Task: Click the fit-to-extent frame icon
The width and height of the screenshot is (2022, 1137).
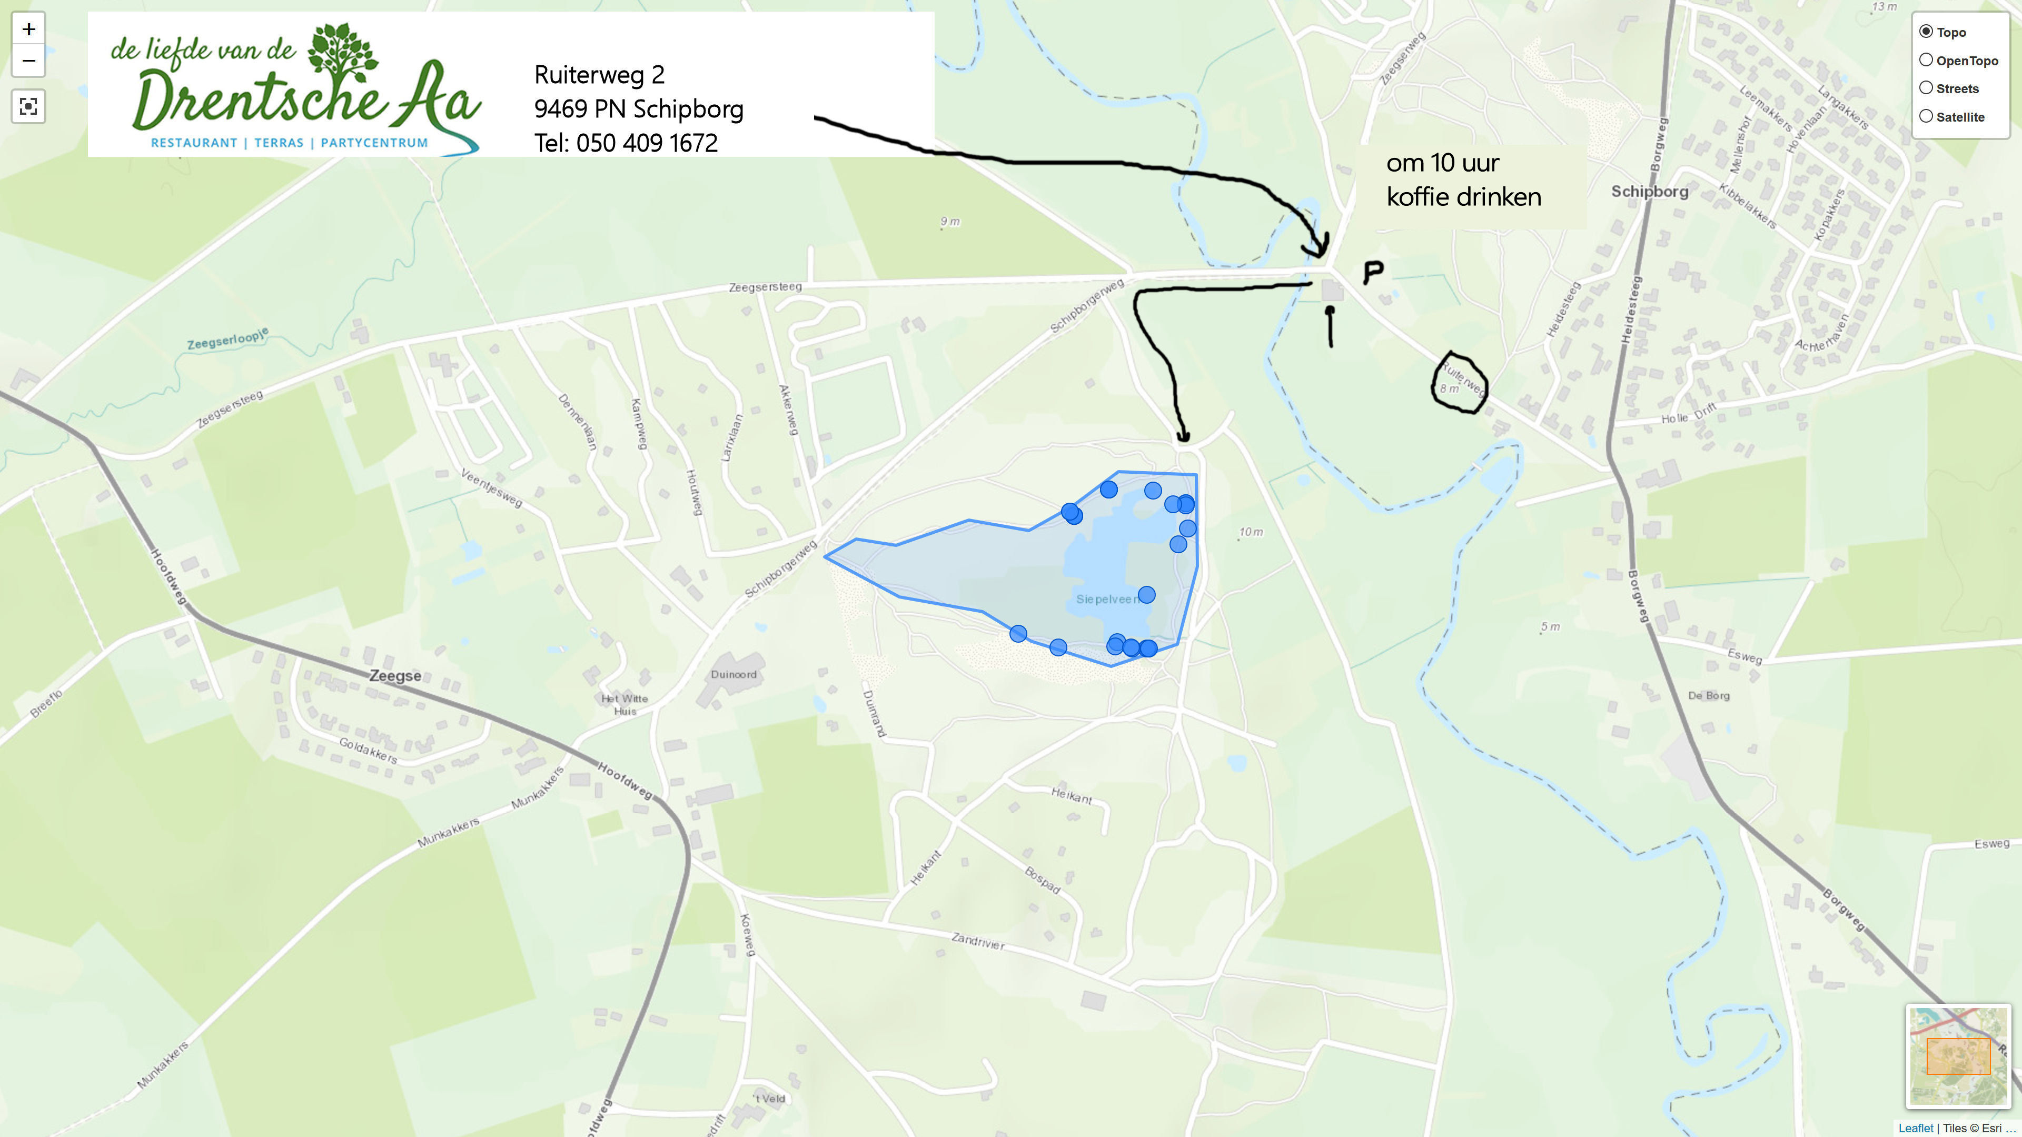Action: (28, 107)
